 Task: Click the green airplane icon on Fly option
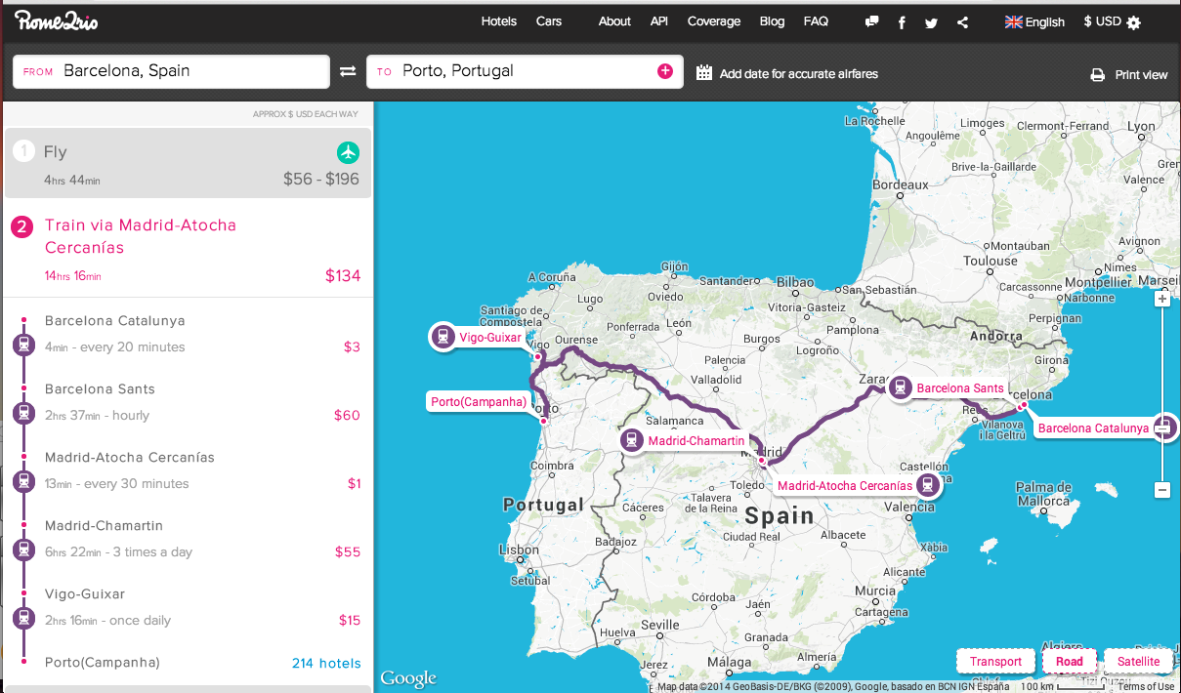[349, 152]
